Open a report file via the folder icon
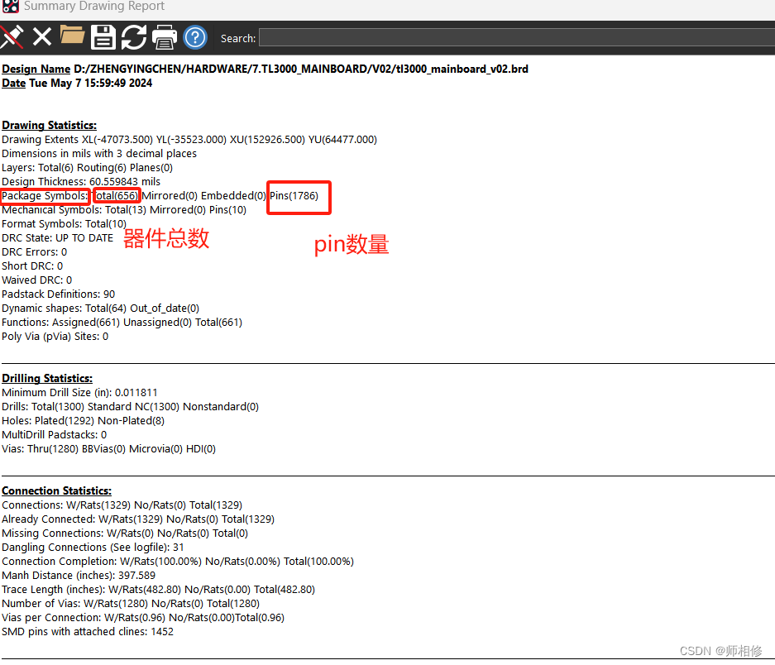Screen dimensions: 775x665 [72, 36]
